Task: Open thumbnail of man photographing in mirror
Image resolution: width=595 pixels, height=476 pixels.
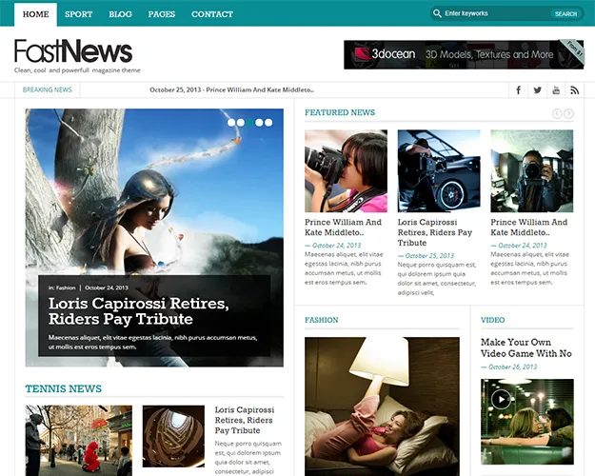Action: pos(532,170)
